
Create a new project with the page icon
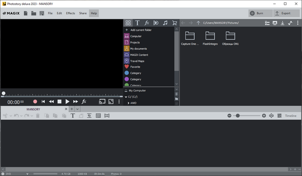pyautogui.click(x=25, y=13)
